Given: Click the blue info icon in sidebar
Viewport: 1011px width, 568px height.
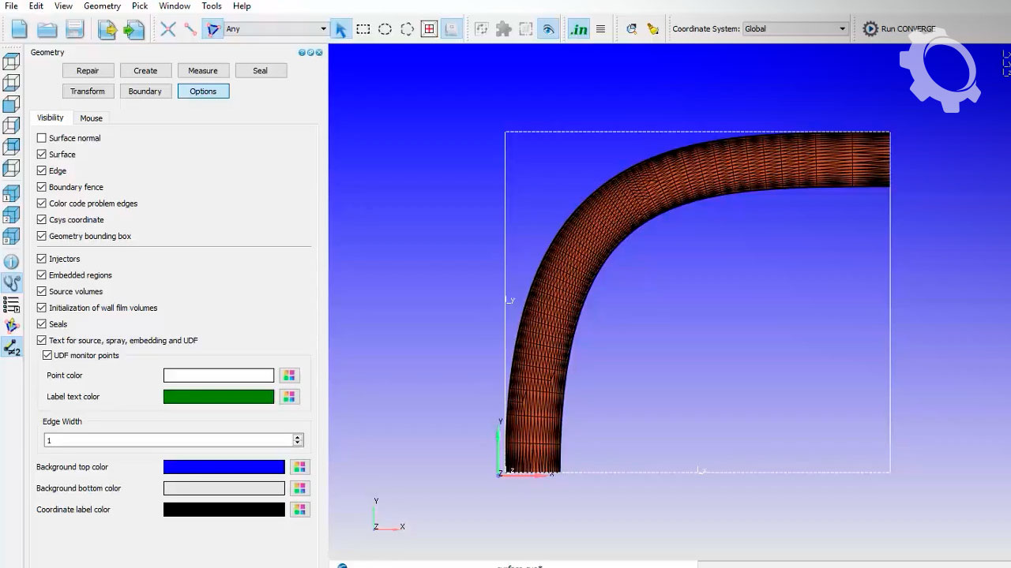Looking at the screenshot, I should pos(12,262).
